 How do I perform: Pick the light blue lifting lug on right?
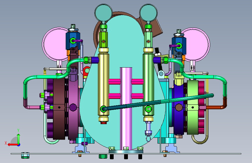(x=161, y=74)
